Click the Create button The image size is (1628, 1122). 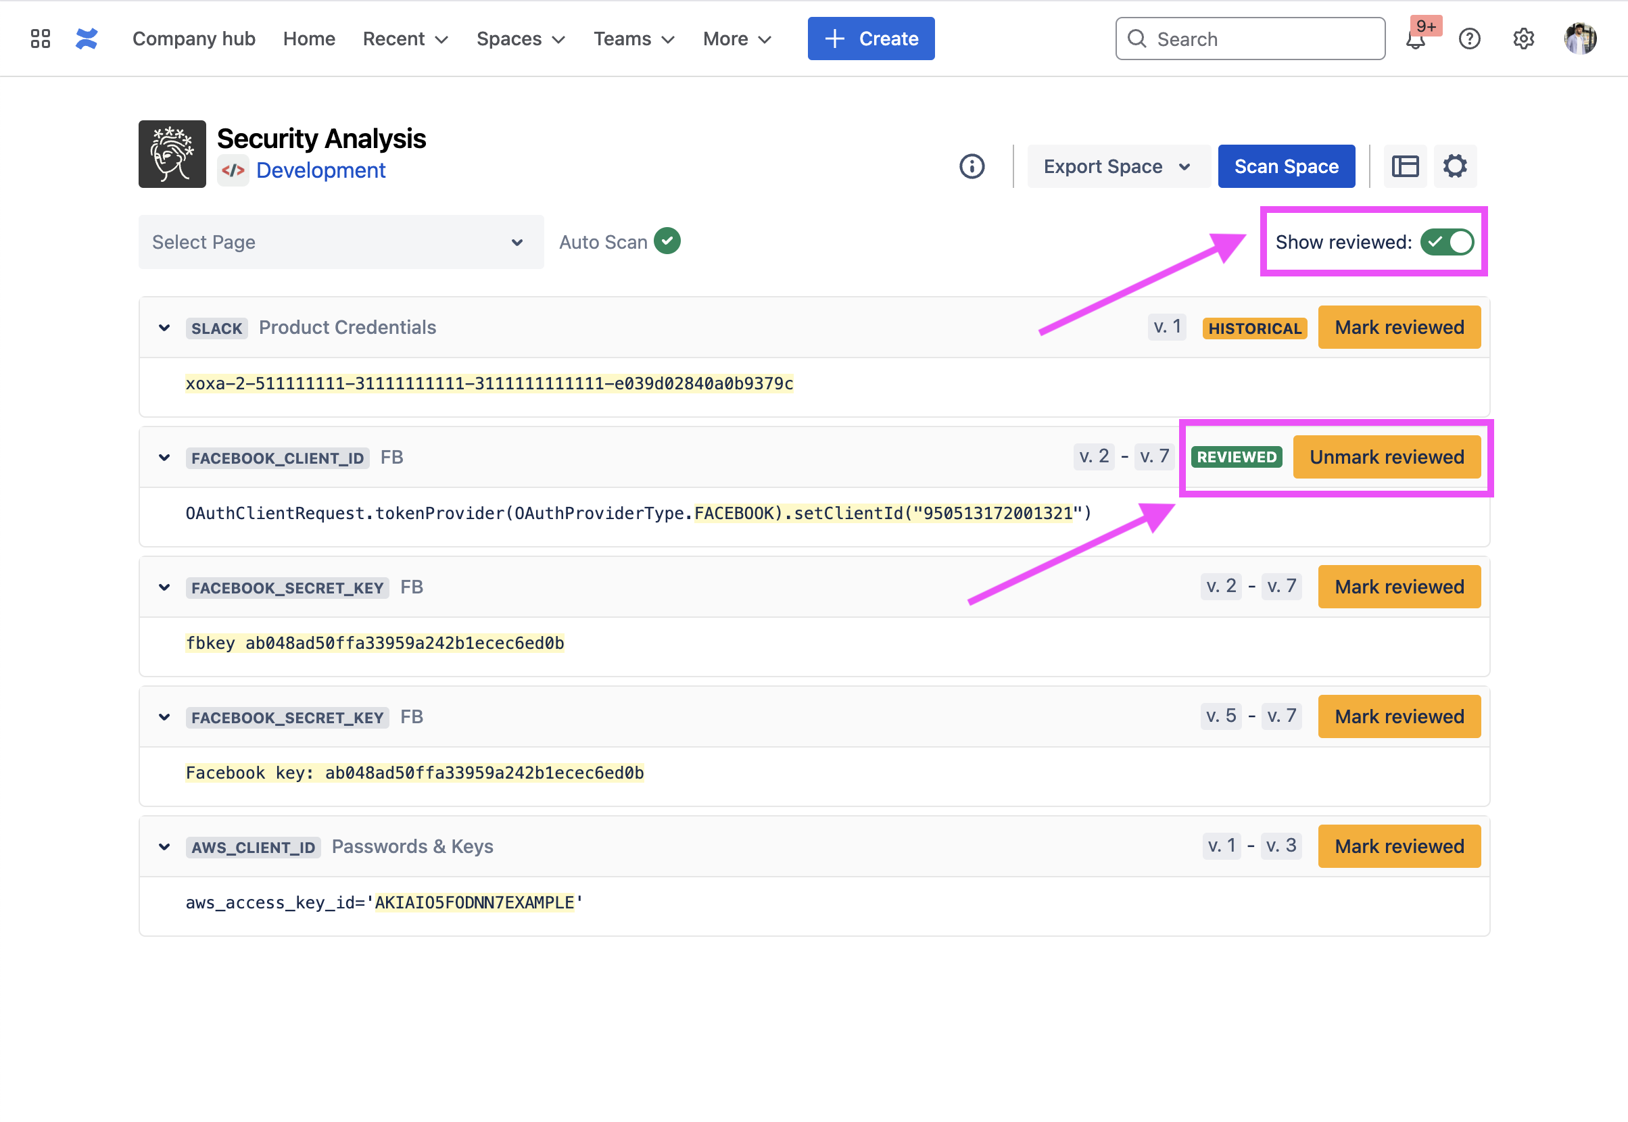[871, 39]
